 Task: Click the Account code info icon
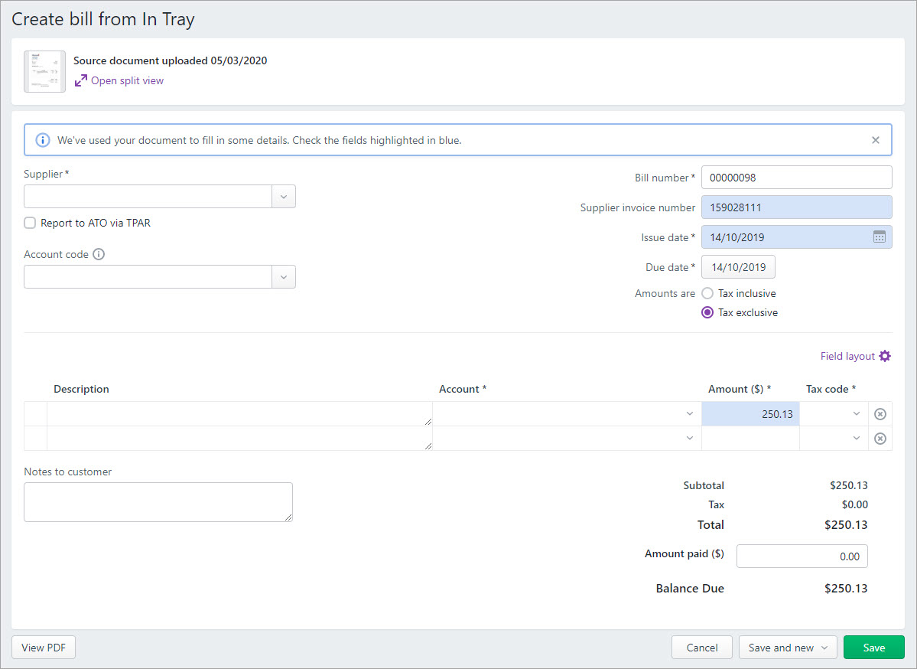[x=98, y=253]
